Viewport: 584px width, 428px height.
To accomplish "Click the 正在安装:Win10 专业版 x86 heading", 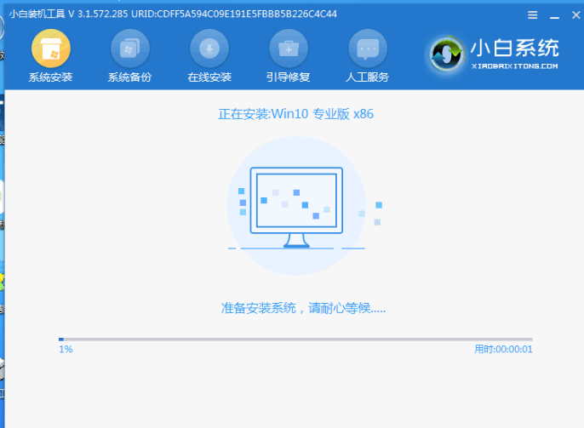I will click(295, 114).
